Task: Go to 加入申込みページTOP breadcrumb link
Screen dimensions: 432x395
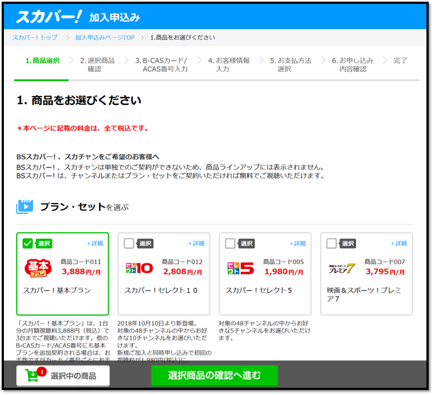Action: [x=105, y=37]
